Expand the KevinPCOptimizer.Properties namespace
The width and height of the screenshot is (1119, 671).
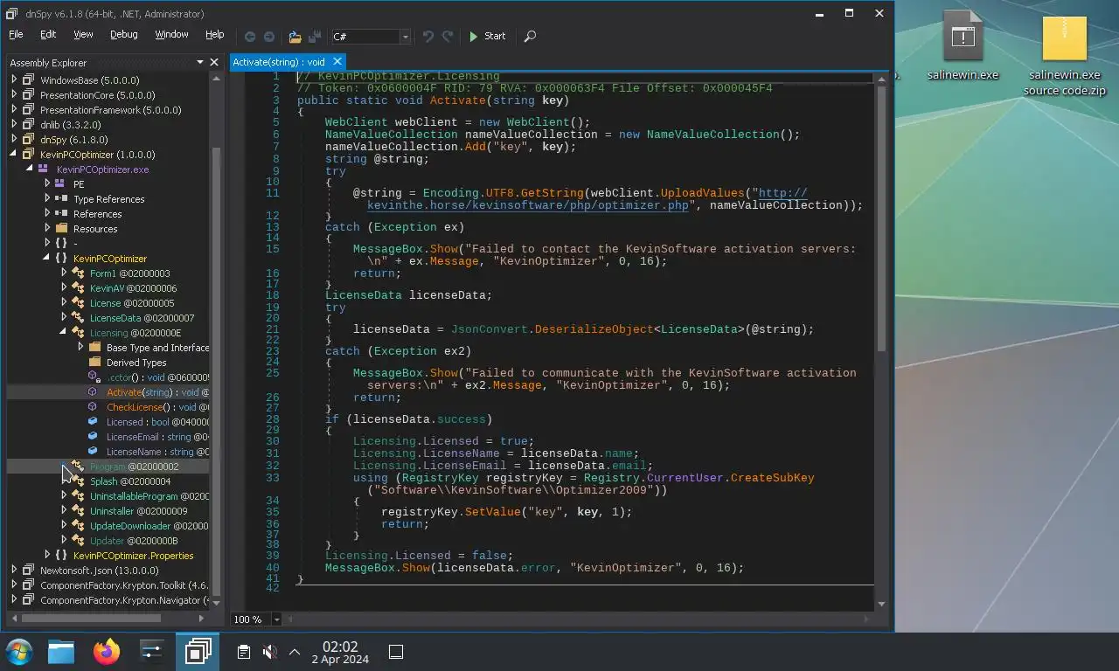click(47, 555)
